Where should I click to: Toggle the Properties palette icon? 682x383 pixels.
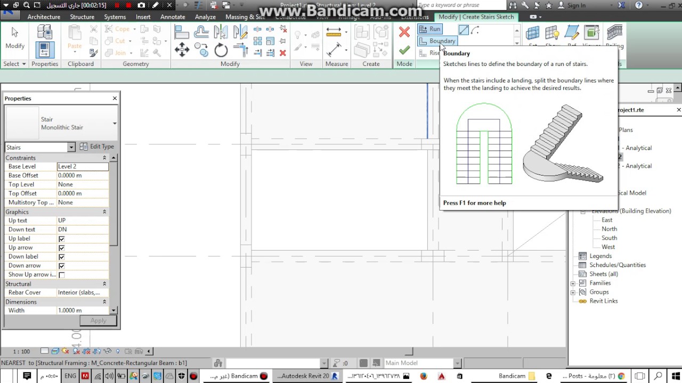tap(45, 49)
